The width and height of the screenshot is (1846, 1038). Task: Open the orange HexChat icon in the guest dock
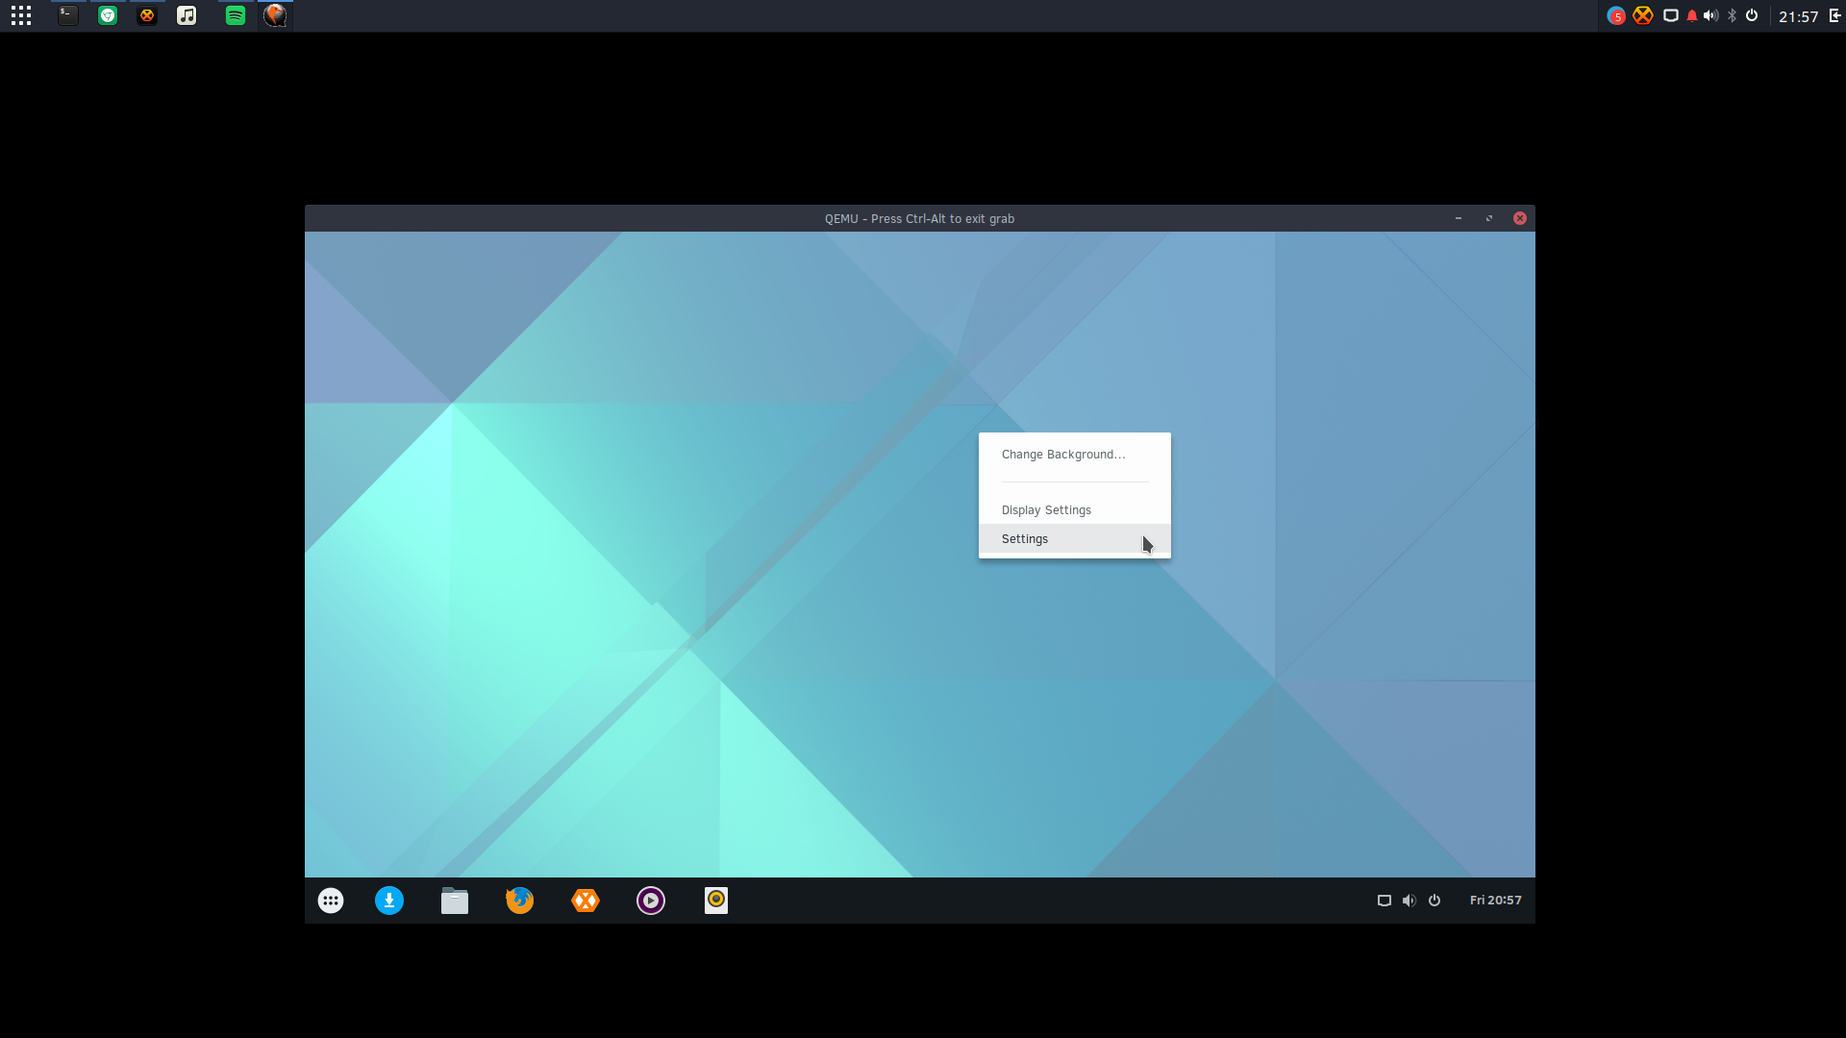(586, 901)
